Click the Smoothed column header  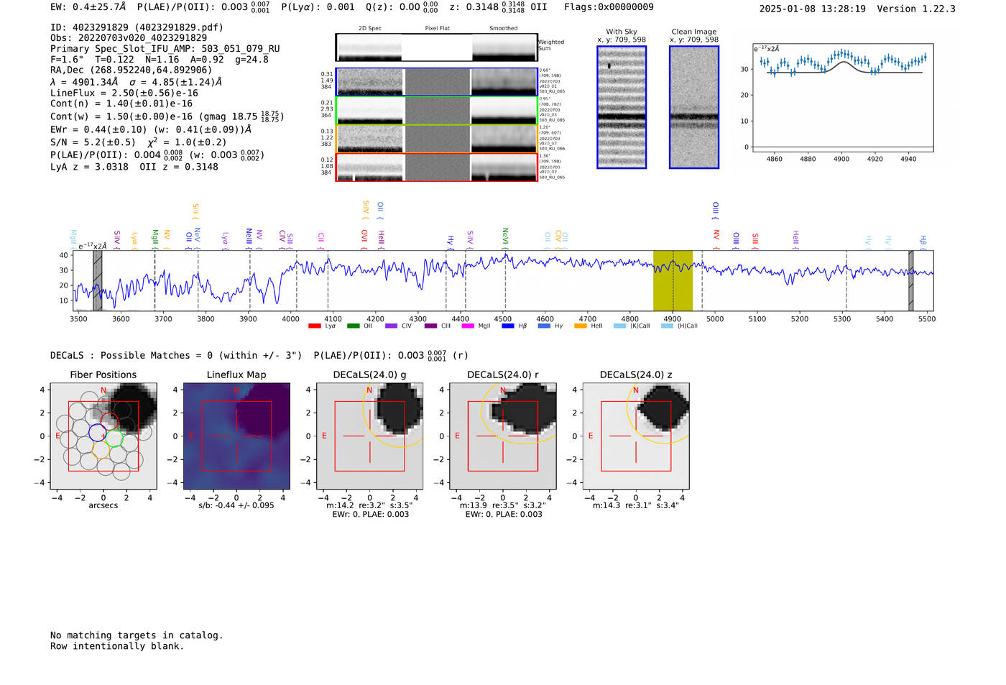(x=504, y=29)
